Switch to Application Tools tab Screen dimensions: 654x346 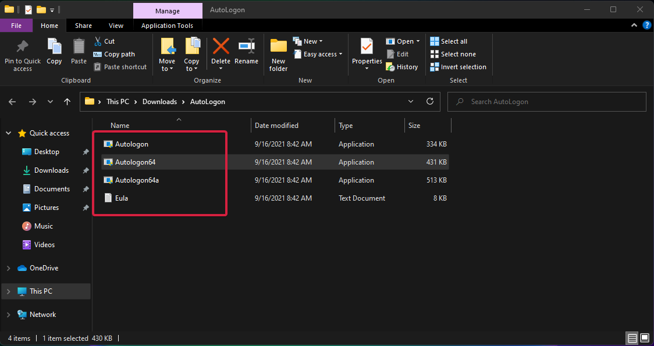(167, 26)
